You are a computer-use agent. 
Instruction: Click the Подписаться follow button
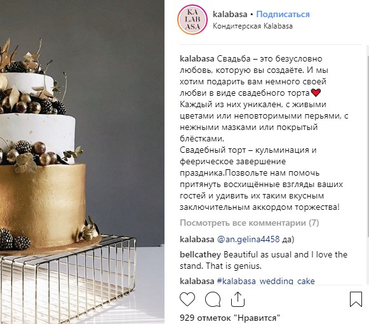283,15
